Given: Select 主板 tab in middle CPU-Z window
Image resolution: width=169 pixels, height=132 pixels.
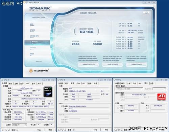Looking at the screenshot, I should tap(72, 83).
